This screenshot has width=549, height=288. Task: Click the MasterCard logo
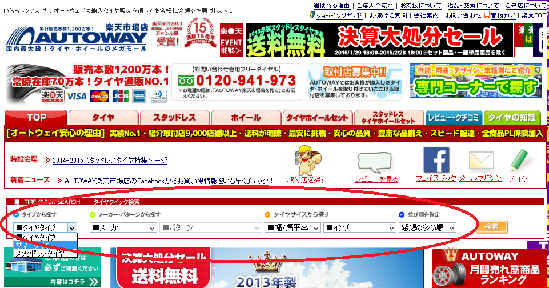point(99,96)
